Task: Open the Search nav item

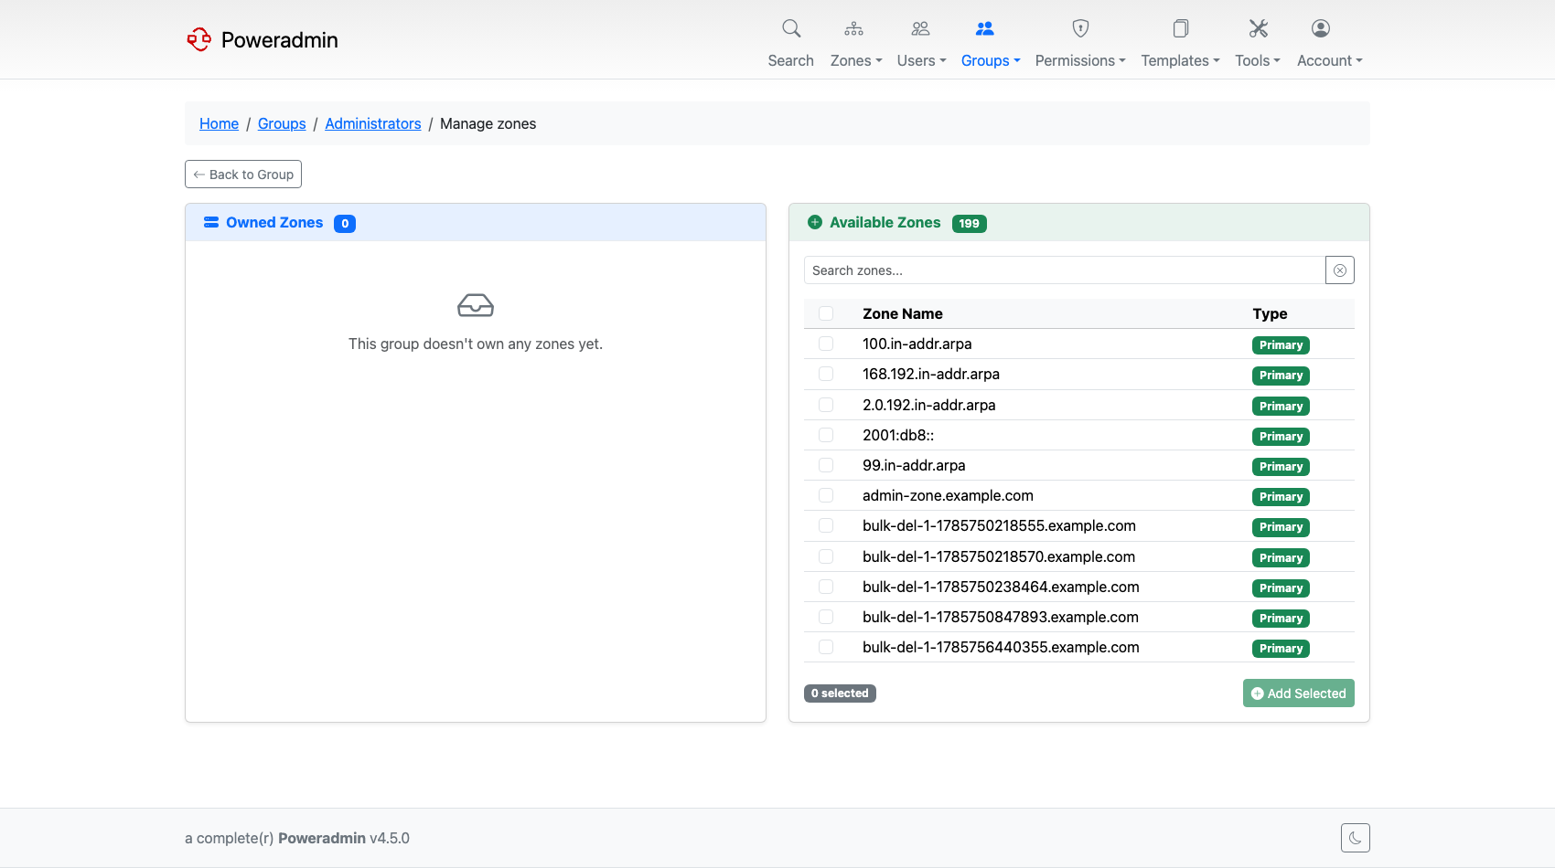Action: click(x=791, y=60)
